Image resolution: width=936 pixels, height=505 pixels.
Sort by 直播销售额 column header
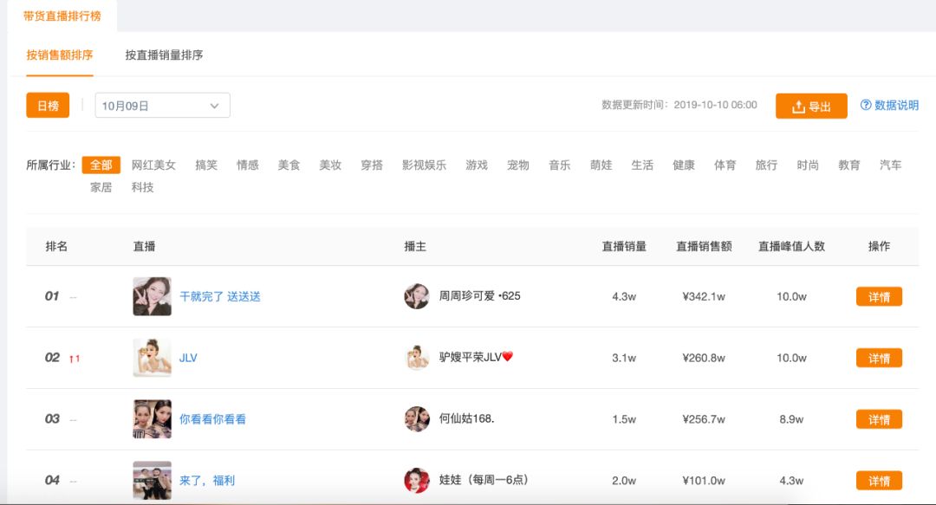click(x=704, y=246)
